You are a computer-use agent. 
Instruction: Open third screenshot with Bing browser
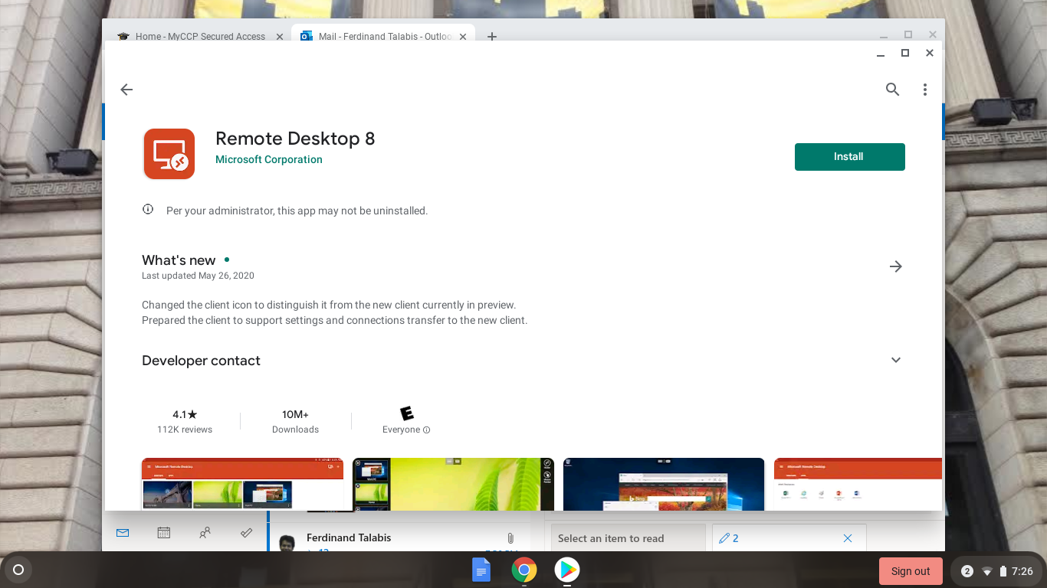click(x=664, y=484)
